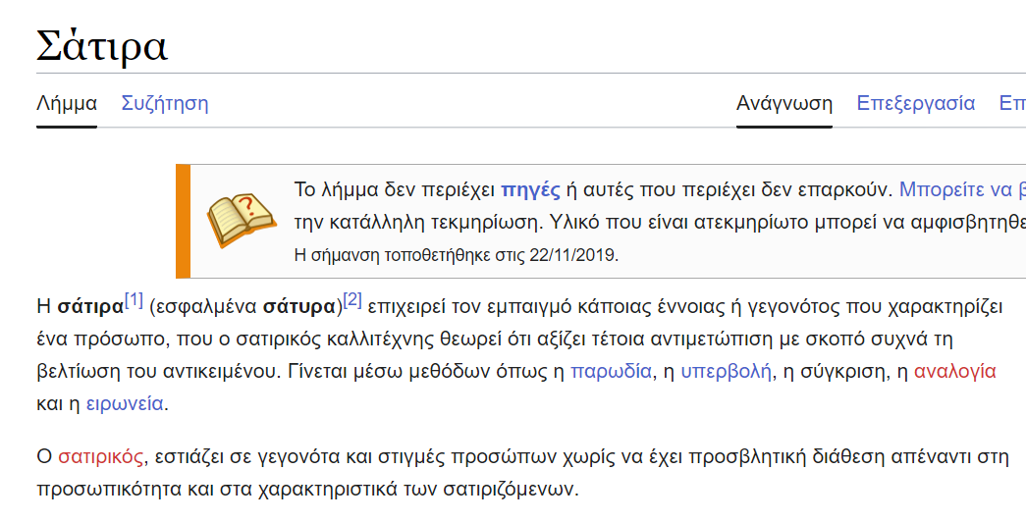Click the open book question mark icon
Viewport: 1026px width, 522px height.
pos(241,220)
